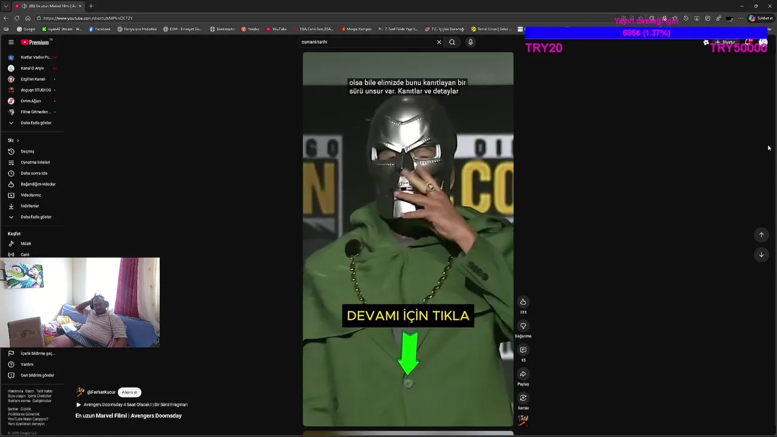
Task: Go to YouTube Premium home logo
Action: pyautogui.click(x=35, y=42)
